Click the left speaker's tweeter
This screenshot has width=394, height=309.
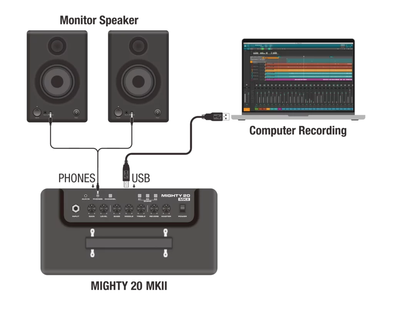click(x=57, y=46)
